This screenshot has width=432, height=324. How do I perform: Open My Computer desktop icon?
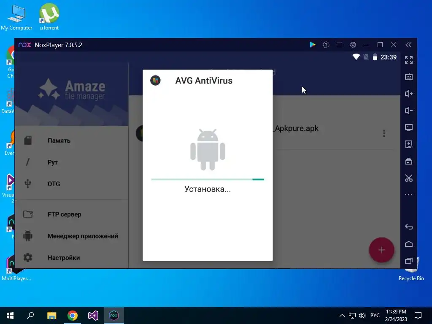click(16, 17)
